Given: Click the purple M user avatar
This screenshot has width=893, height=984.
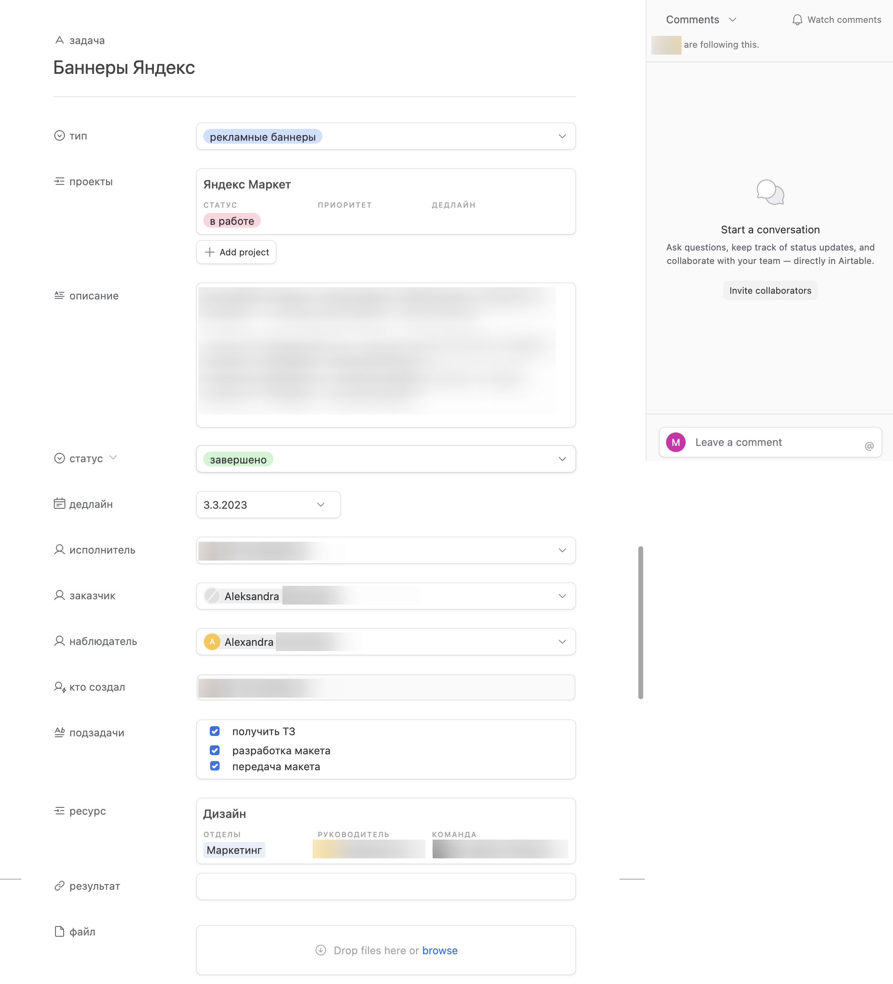Looking at the screenshot, I should pos(676,442).
